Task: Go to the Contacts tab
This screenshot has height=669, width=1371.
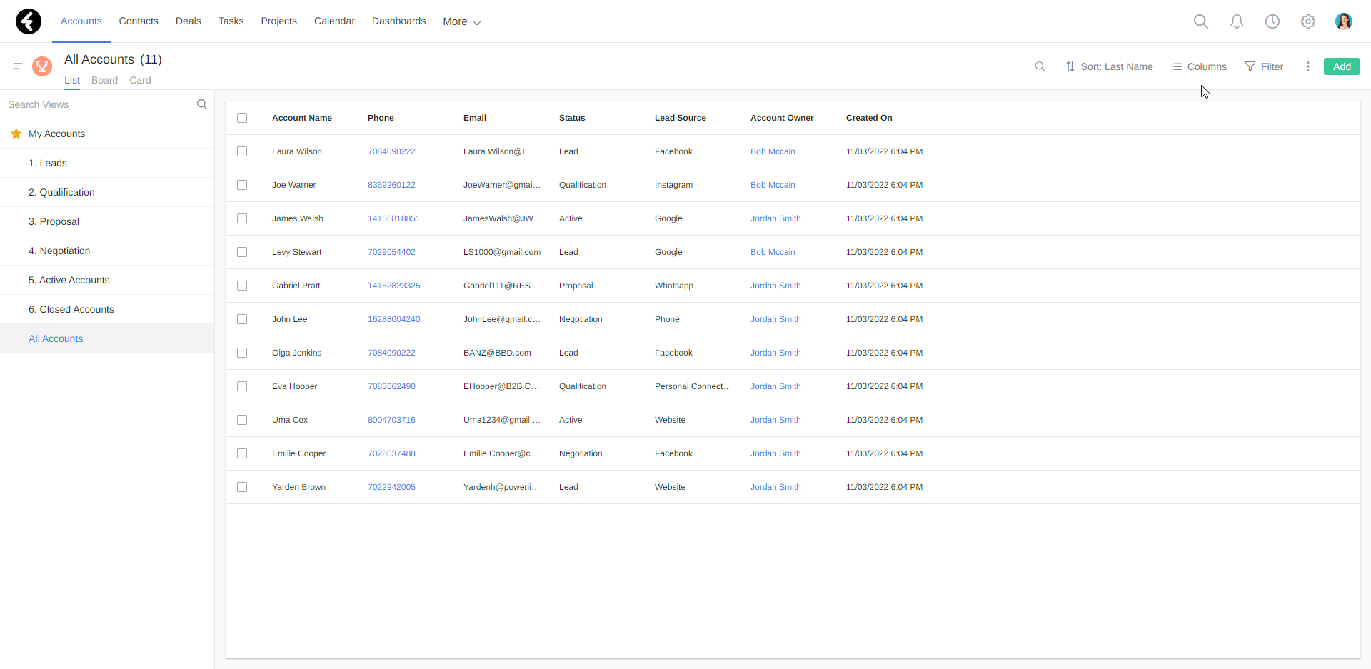Action: pos(139,21)
